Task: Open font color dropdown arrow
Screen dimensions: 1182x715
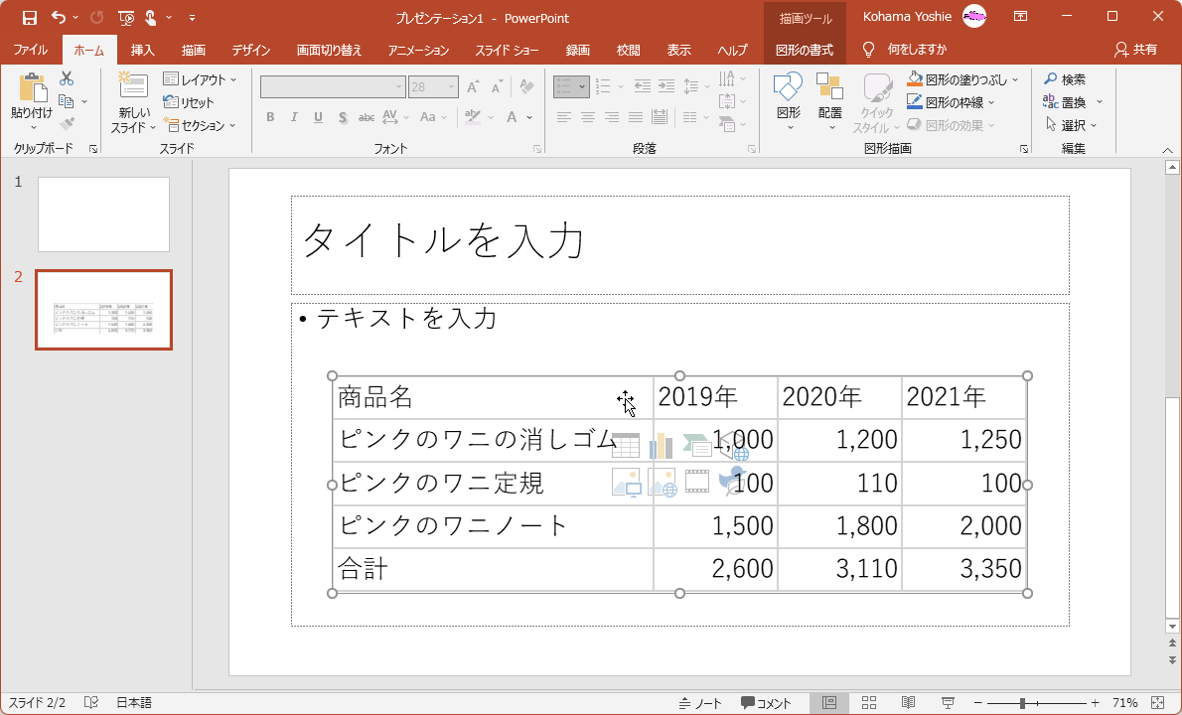Action: pos(530,117)
